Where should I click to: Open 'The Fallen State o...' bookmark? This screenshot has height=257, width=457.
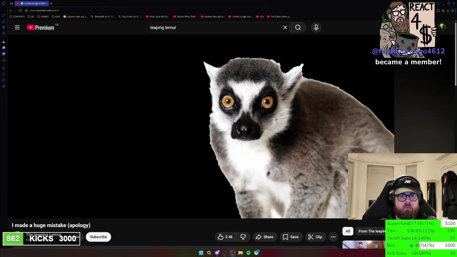click(279, 16)
